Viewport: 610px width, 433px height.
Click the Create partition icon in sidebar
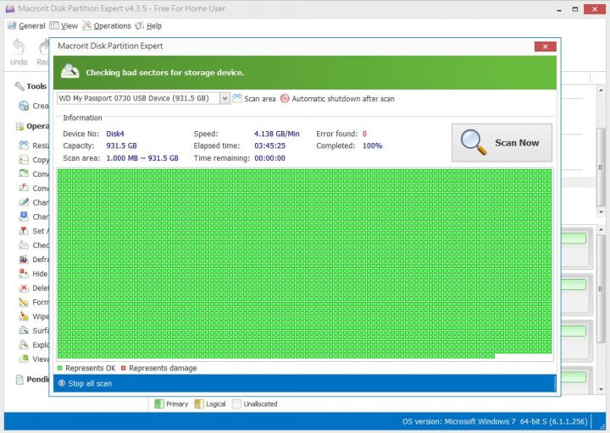click(24, 106)
